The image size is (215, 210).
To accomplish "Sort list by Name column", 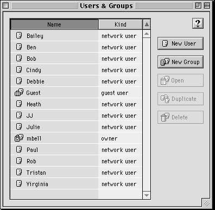I will 54,24.
